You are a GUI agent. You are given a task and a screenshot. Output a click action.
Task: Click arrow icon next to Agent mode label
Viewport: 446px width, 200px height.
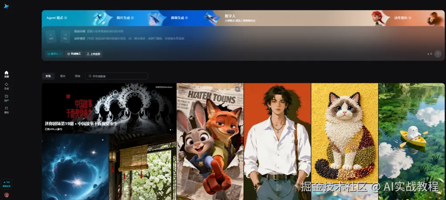(66, 18)
